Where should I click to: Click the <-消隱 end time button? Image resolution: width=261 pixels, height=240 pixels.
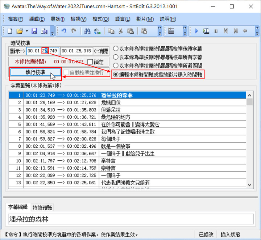[x=101, y=51]
